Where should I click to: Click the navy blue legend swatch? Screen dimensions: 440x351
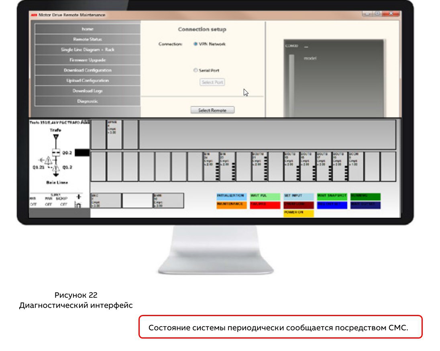[x=365, y=205]
